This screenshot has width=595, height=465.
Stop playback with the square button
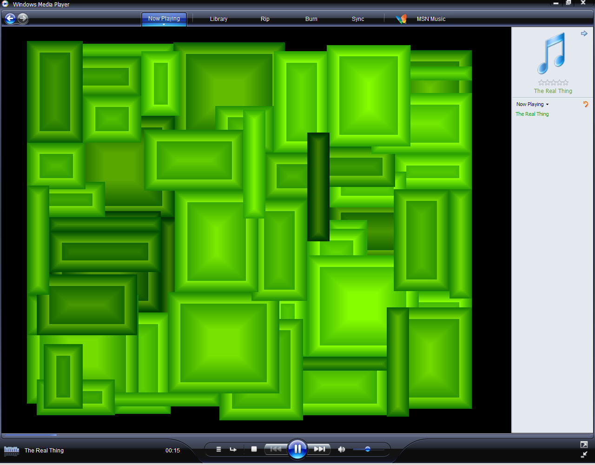coord(254,449)
